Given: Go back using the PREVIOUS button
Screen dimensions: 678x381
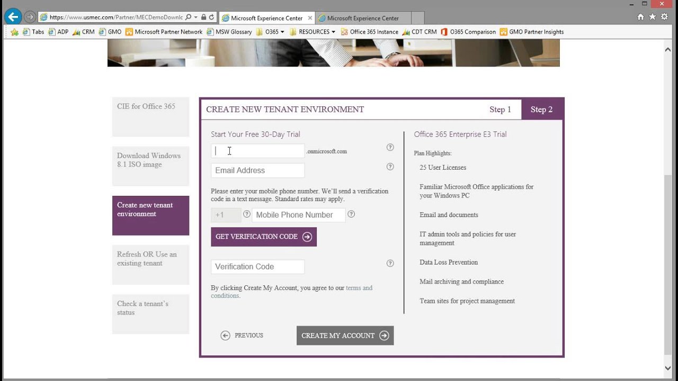Looking at the screenshot, I should click(242, 335).
